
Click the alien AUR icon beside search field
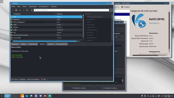click(32, 10)
